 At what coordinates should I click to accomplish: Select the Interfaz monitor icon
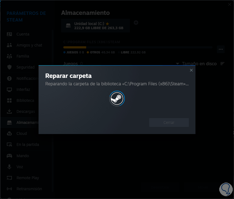(9, 89)
